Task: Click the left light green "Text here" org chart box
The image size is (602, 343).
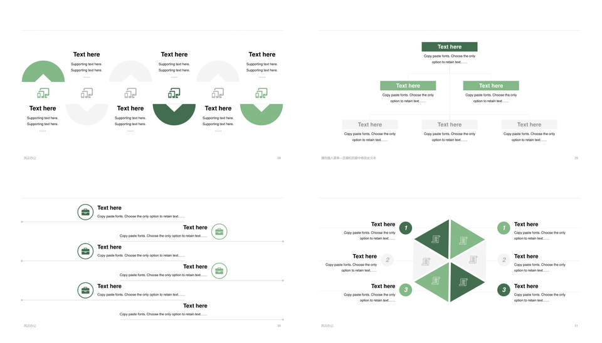Action: [x=408, y=86]
